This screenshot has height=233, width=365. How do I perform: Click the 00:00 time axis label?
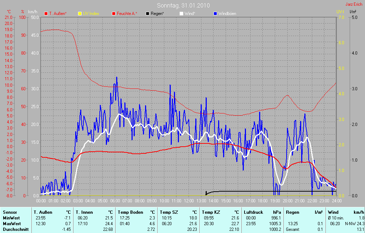tap(41, 201)
